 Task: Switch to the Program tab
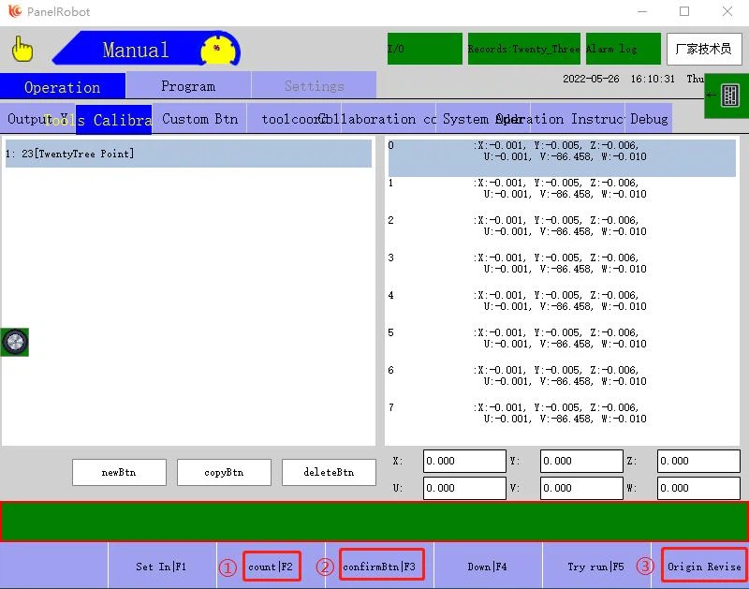tap(188, 86)
